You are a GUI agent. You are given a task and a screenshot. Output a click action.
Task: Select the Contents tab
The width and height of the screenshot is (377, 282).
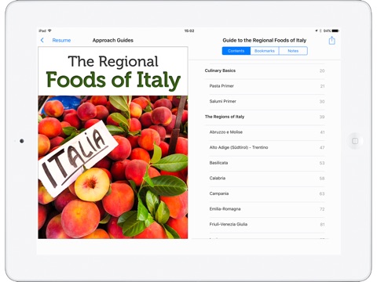(236, 51)
